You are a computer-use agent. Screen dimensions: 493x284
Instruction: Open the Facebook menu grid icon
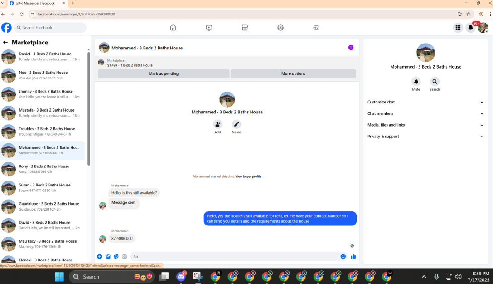point(458,28)
